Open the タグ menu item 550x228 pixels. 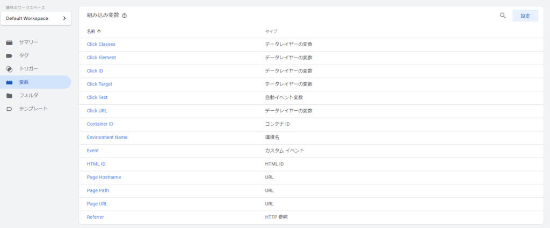(24, 55)
